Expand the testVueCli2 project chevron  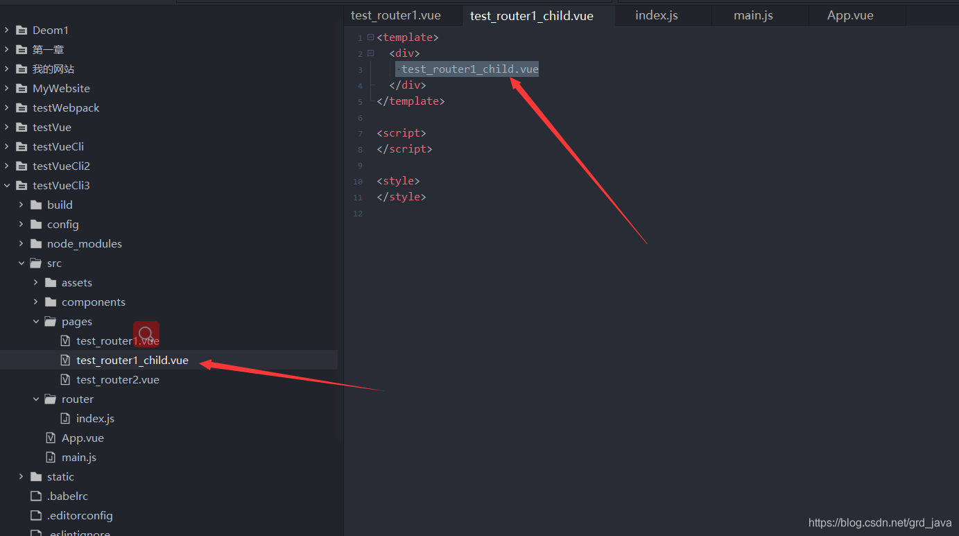coord(7,166)
